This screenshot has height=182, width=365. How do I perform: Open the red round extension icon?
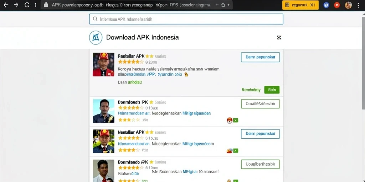[337, 5]
